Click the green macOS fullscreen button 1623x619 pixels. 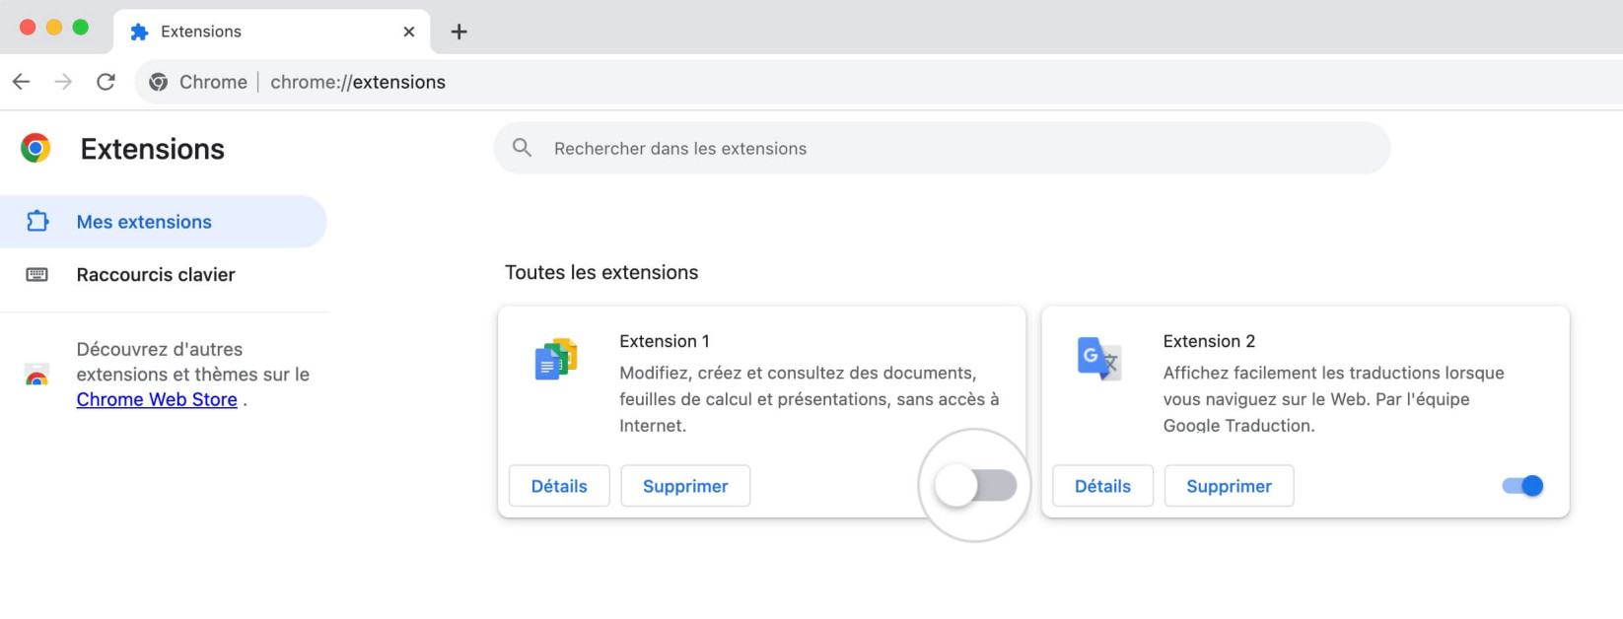81,28
